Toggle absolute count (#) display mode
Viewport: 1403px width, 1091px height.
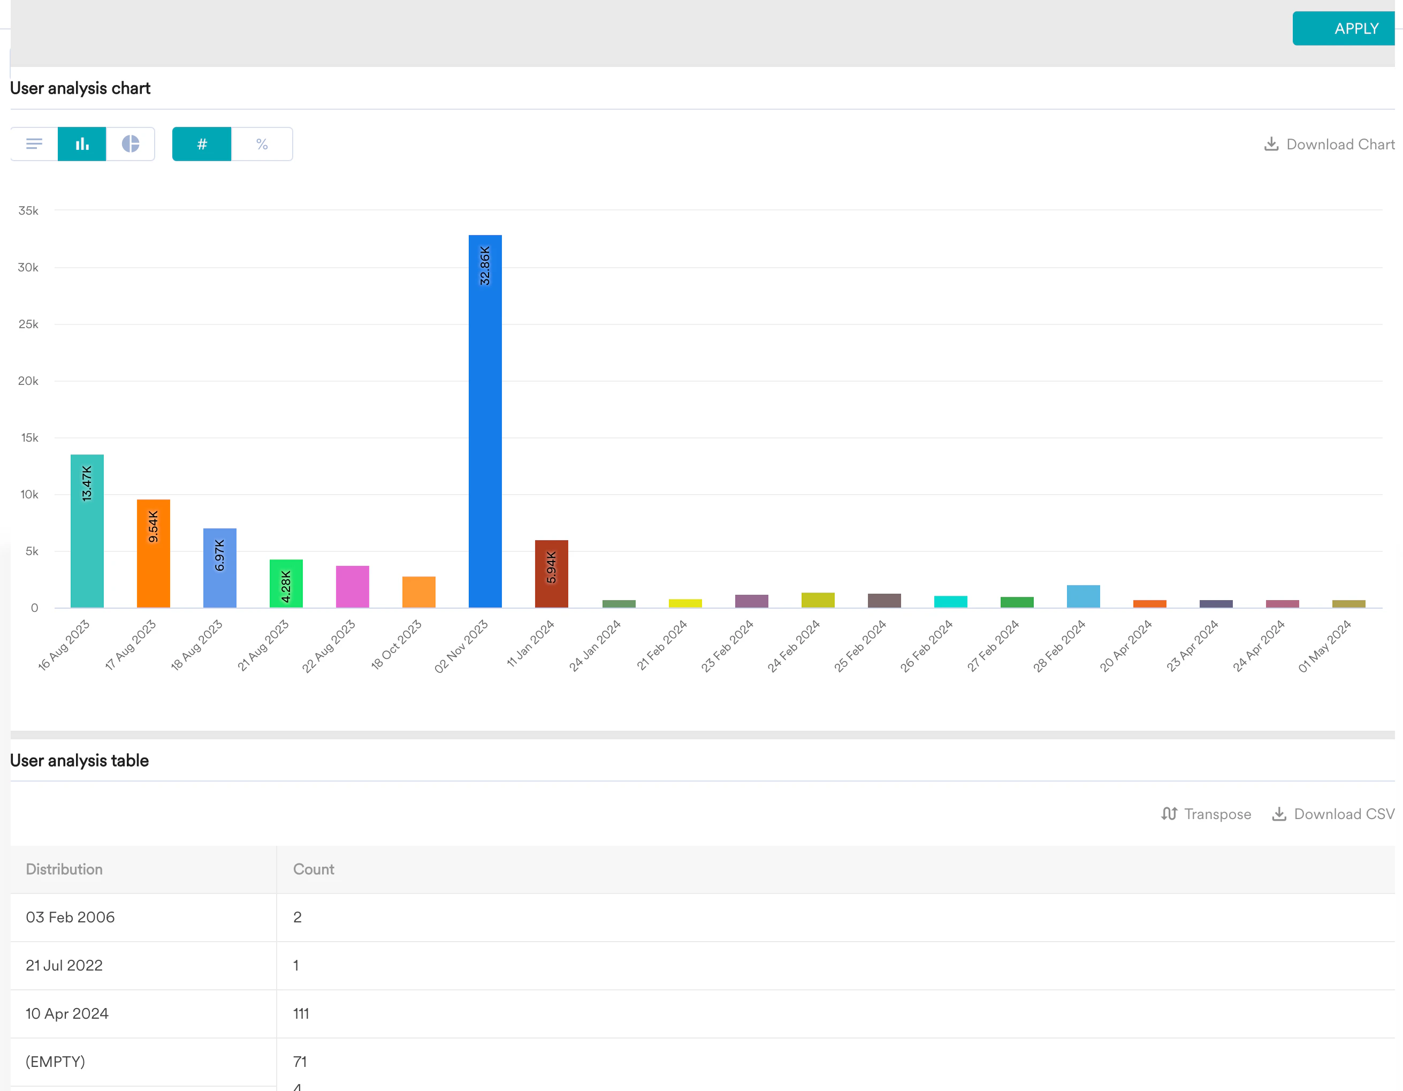pyautogui.click(x=202, y=144)
